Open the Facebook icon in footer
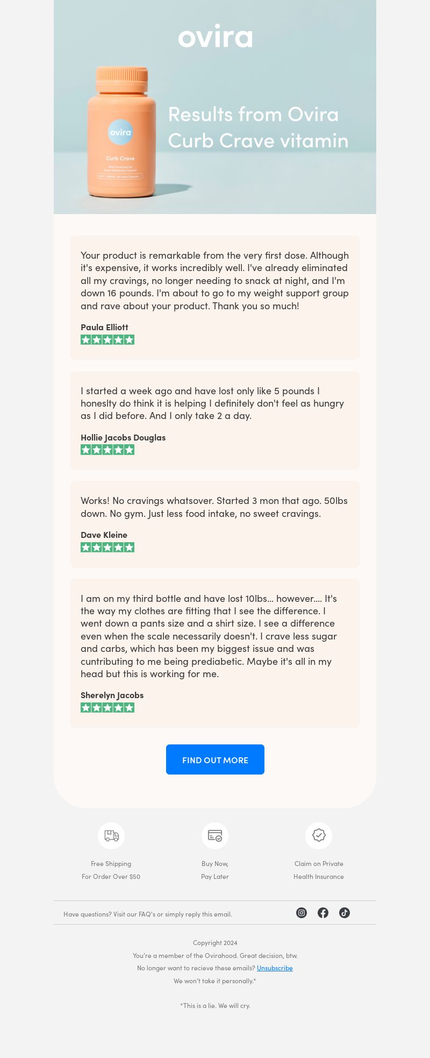The image size is (430, 1058). point(323,913)
